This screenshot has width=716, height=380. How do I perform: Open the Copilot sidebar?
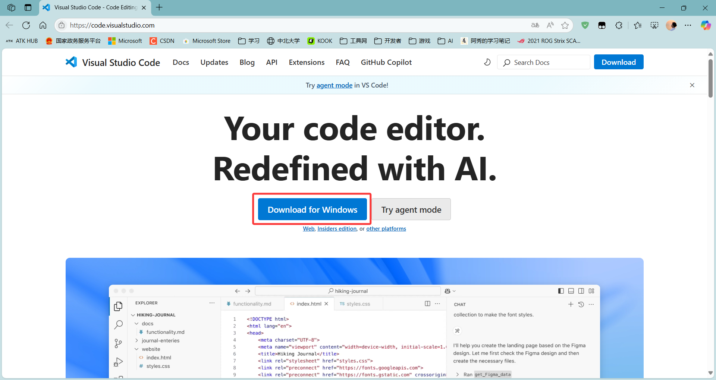tap(706, 25)
